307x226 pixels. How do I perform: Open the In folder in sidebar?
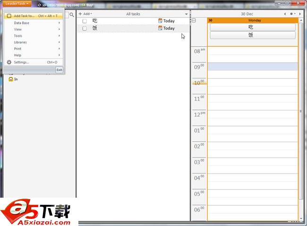(x=16, y=79)
